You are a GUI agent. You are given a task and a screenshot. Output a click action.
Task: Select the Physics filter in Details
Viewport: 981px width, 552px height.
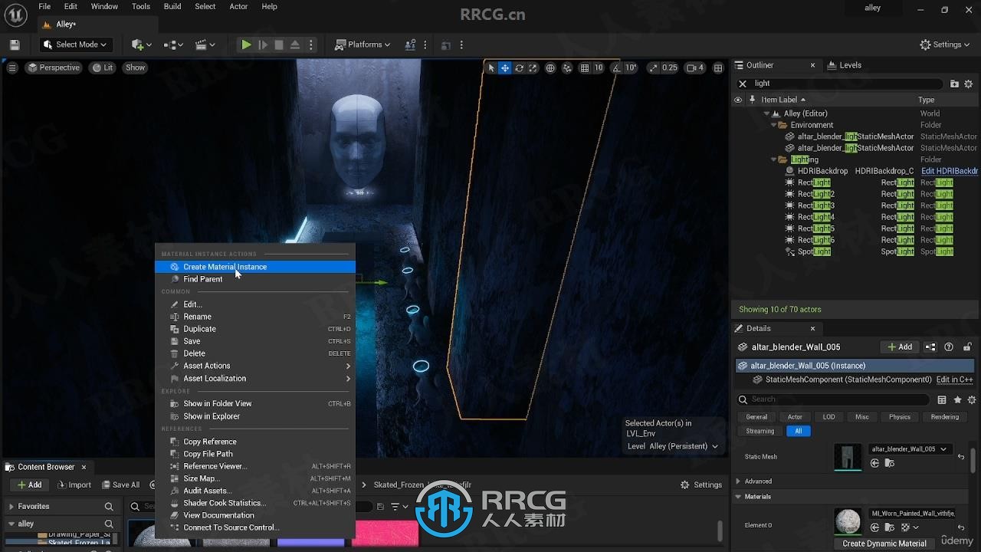(x=900, y=417)
